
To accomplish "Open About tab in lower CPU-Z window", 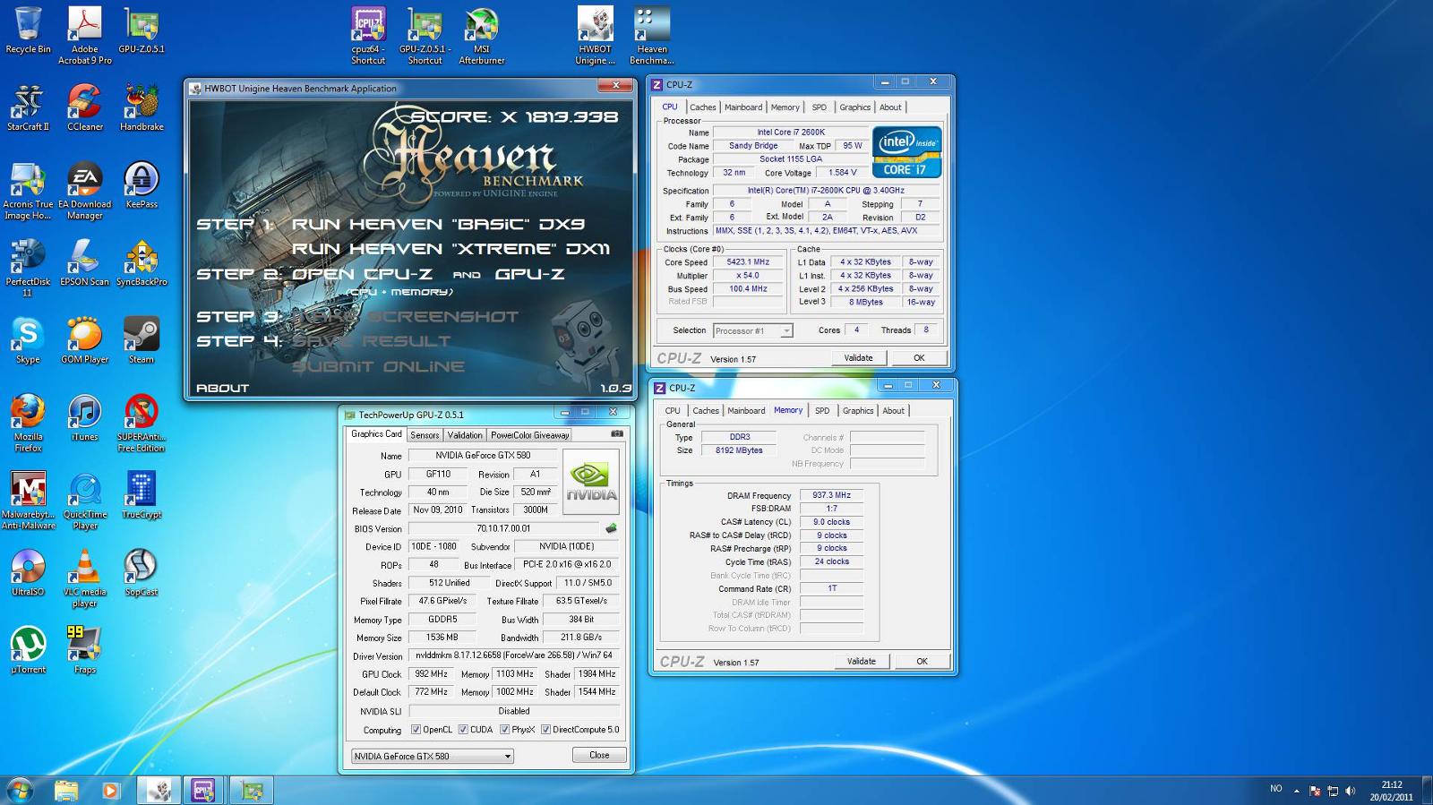I will [893, 411].
